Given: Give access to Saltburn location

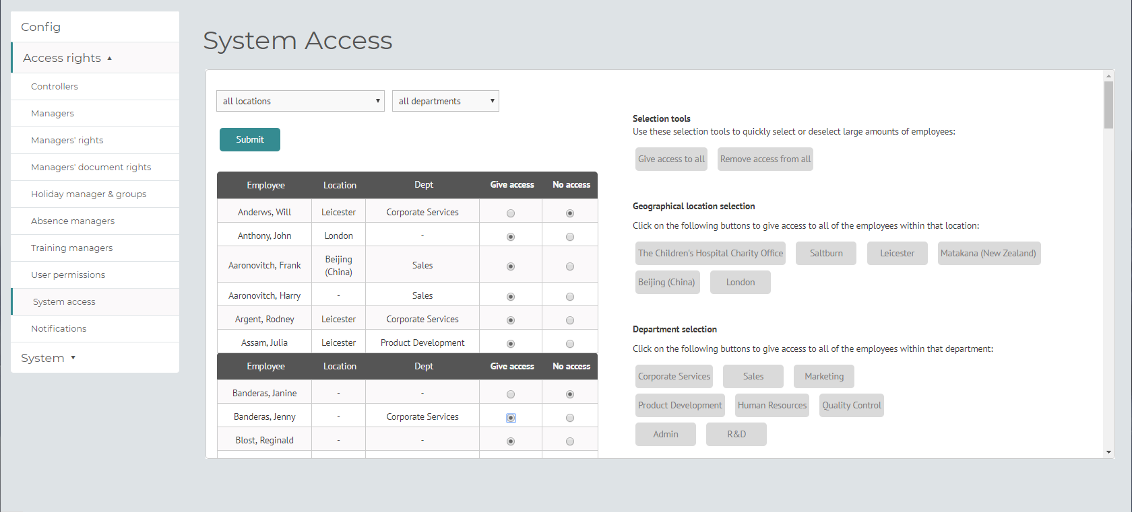Looking at the screenshot, I should [x=826, y=253].
